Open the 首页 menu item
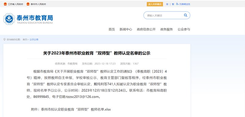245x117 pixels. pyautogui.click(x=111, y=29)
